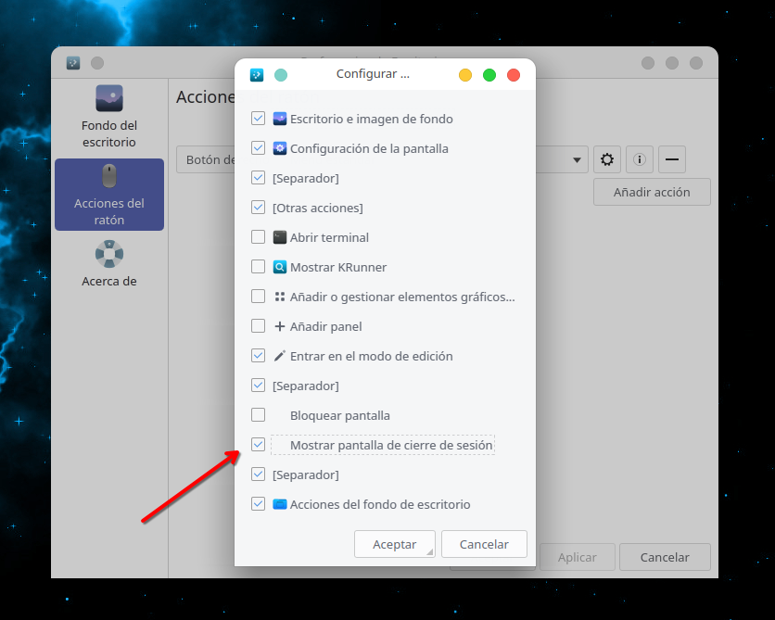
Task: Expand the action plugin dropdown arrow
Action: click(578, 159)
